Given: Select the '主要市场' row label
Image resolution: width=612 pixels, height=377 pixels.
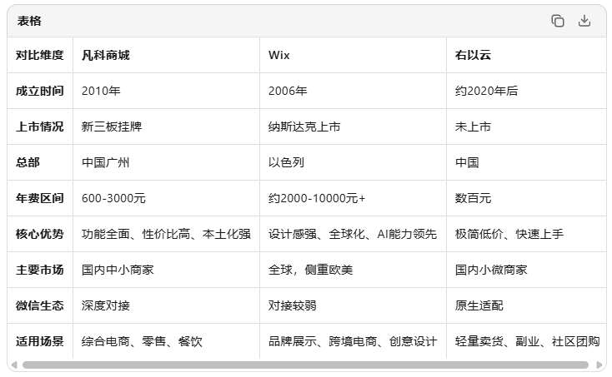Looking at the screenshot, I should pyautogui.click(x=40, y=270).
